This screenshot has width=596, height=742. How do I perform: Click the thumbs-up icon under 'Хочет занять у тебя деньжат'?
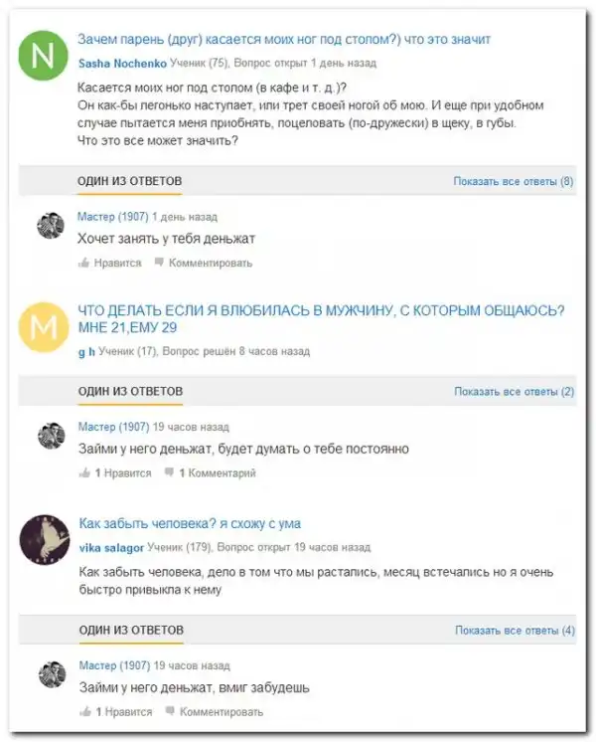tap(83, 264)
